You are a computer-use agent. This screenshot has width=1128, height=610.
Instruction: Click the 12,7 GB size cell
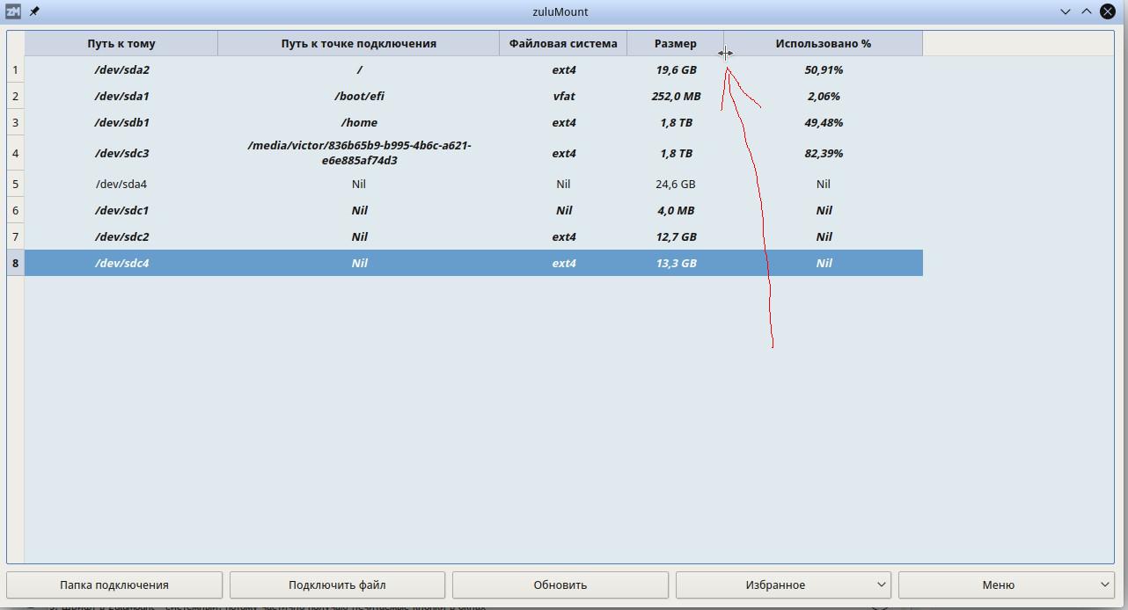pos(676,236)
